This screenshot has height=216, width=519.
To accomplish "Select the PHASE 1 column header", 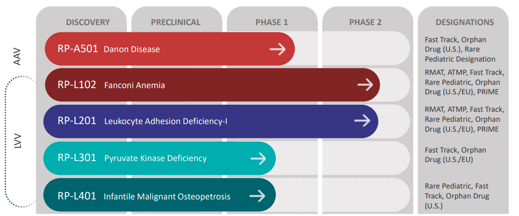I will (x=272, y=22).
